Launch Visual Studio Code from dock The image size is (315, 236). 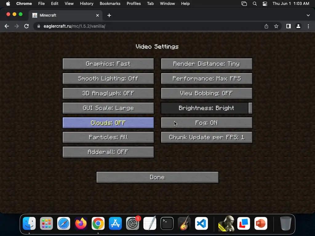201,223
